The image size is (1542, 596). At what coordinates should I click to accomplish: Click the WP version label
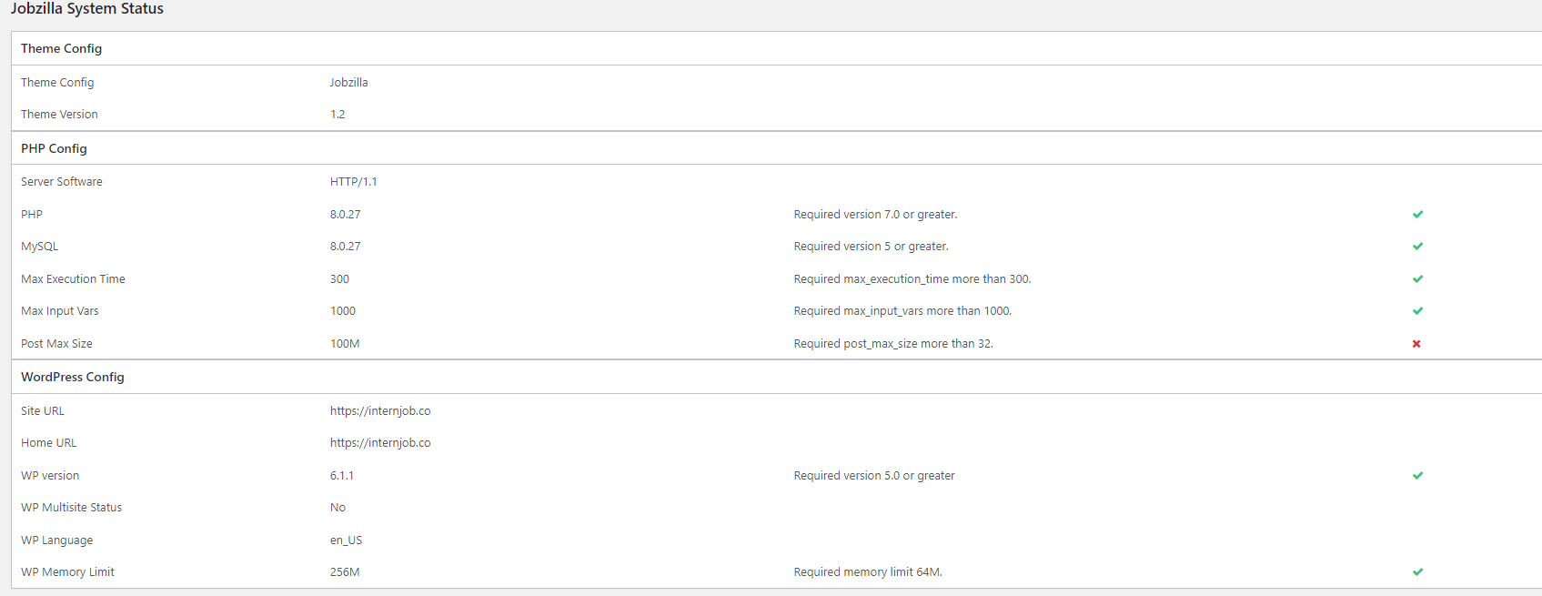click(50, 476)
